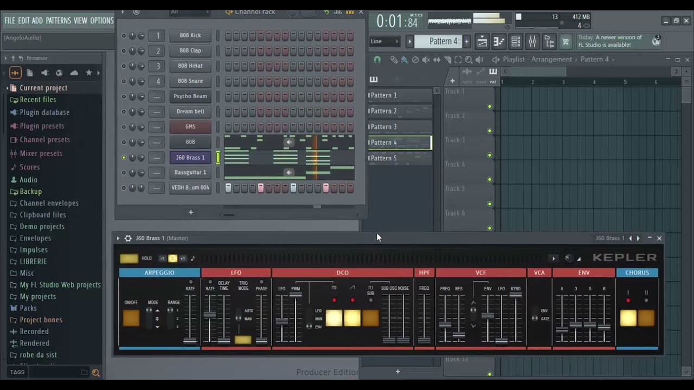The image size is (694, 390).
Task: Open the pattern selector arrow before Pattern 4
Action: click(410, 41)
